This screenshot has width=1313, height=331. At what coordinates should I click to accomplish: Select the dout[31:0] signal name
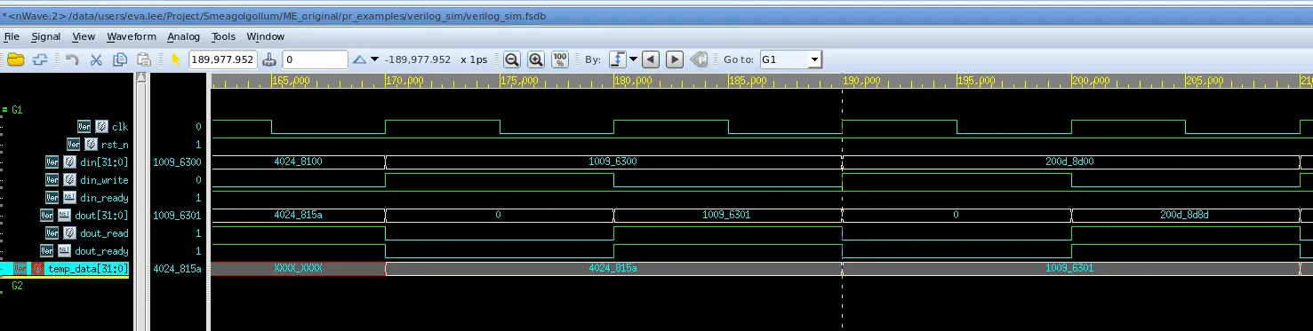point(101,216)
